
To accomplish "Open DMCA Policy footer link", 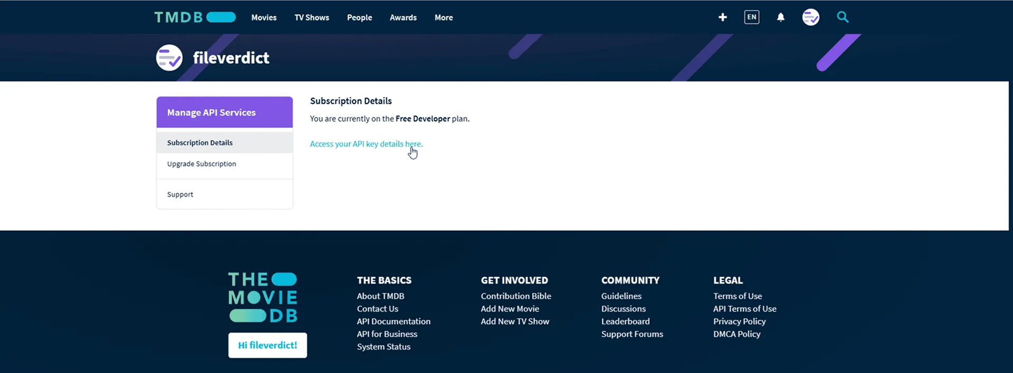I will pos(737,334).
